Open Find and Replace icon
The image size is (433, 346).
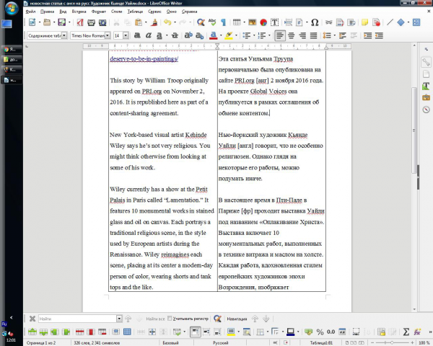click(x=201, y=22)
